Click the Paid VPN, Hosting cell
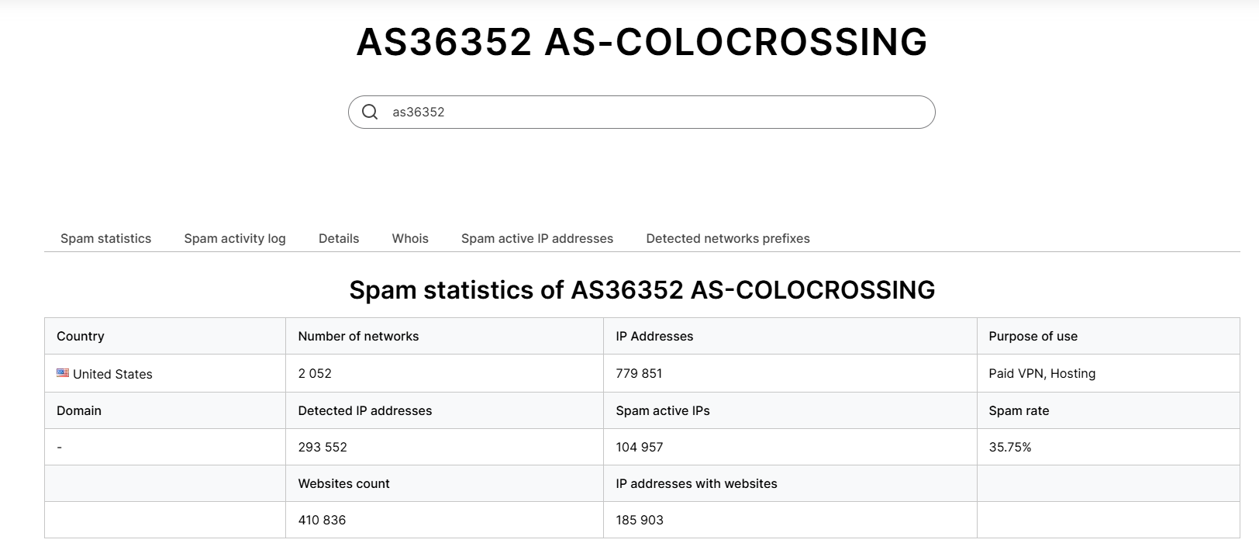1259x550 pixels. click(1042, 373)
